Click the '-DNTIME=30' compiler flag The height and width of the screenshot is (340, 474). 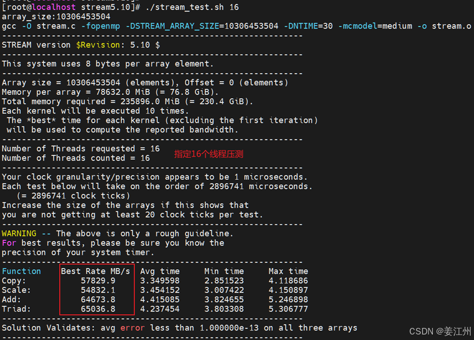[308, 26]
